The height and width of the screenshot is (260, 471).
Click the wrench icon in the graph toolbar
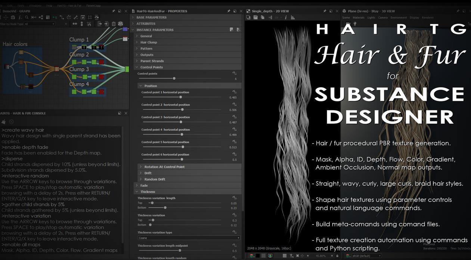(x=75, y=18)
